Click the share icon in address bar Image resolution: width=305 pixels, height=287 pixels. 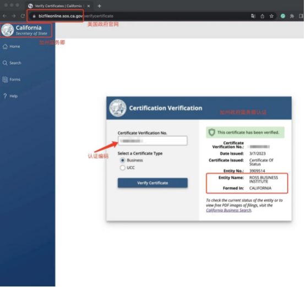coord(263,16)
